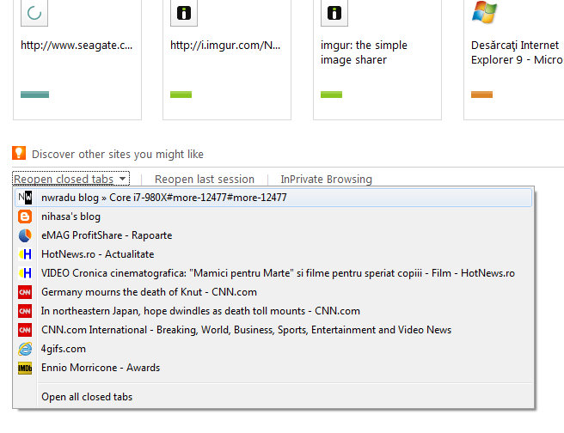564x433 pixels.
Task: Reopen In northeastern Japan CNN article
Action: tap(273, 311)
